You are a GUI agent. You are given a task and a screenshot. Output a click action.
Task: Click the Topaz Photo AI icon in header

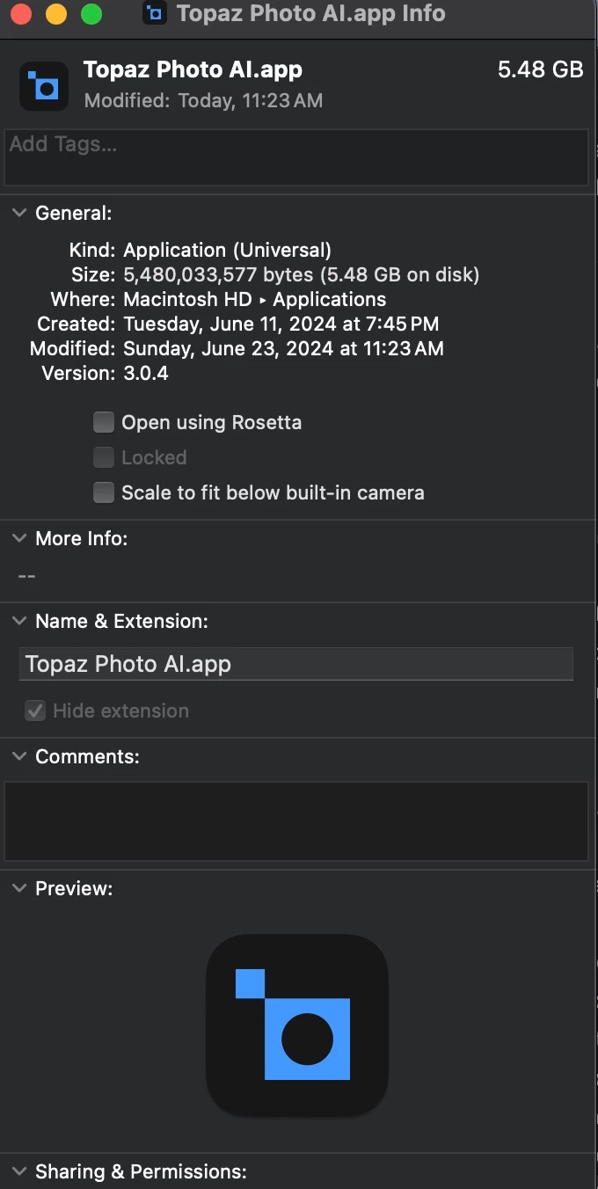44,85
